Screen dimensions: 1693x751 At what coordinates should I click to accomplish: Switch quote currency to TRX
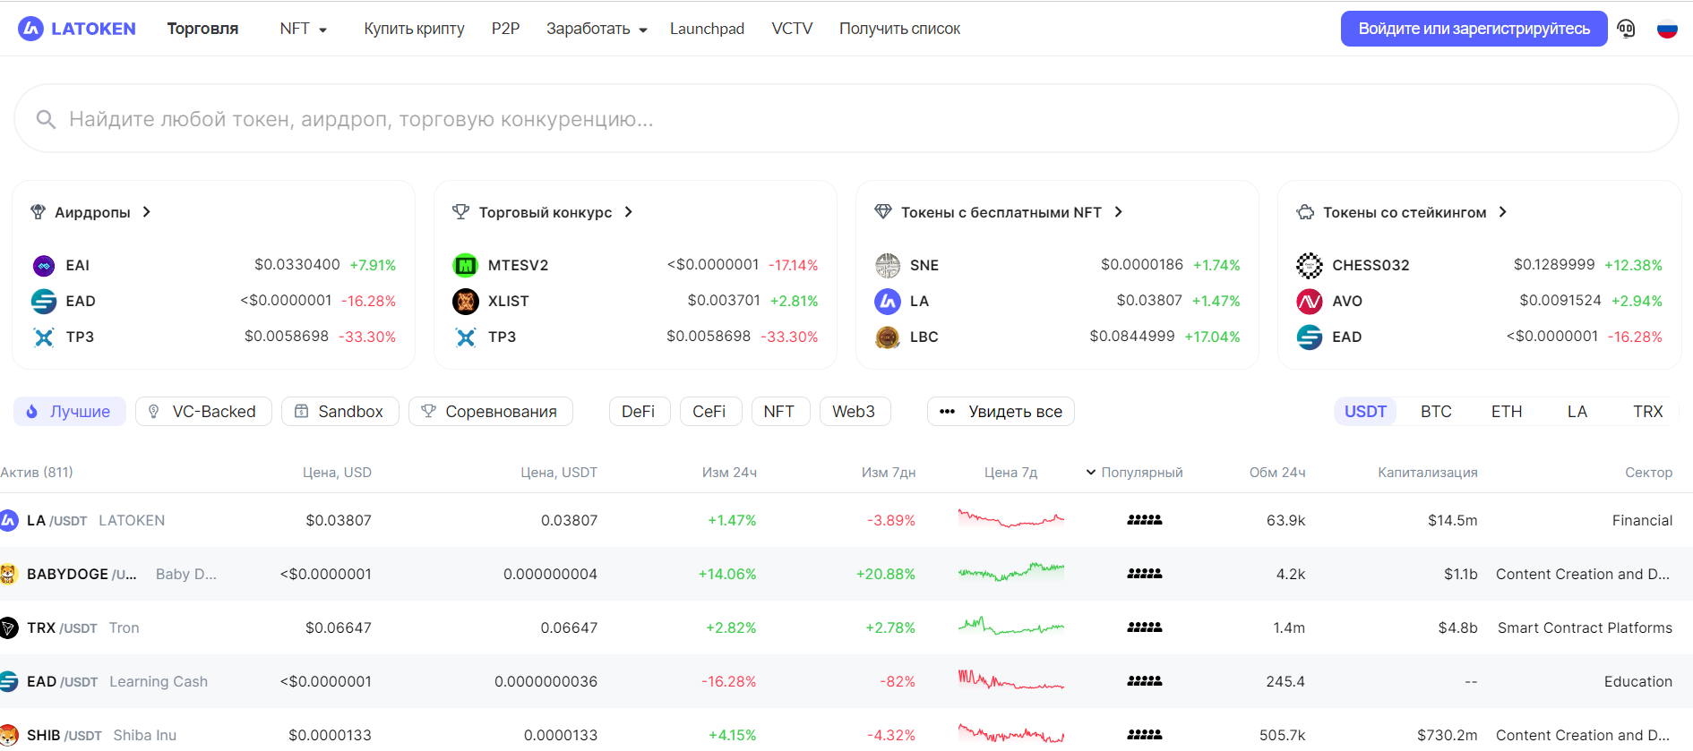tap(1648, 412)
